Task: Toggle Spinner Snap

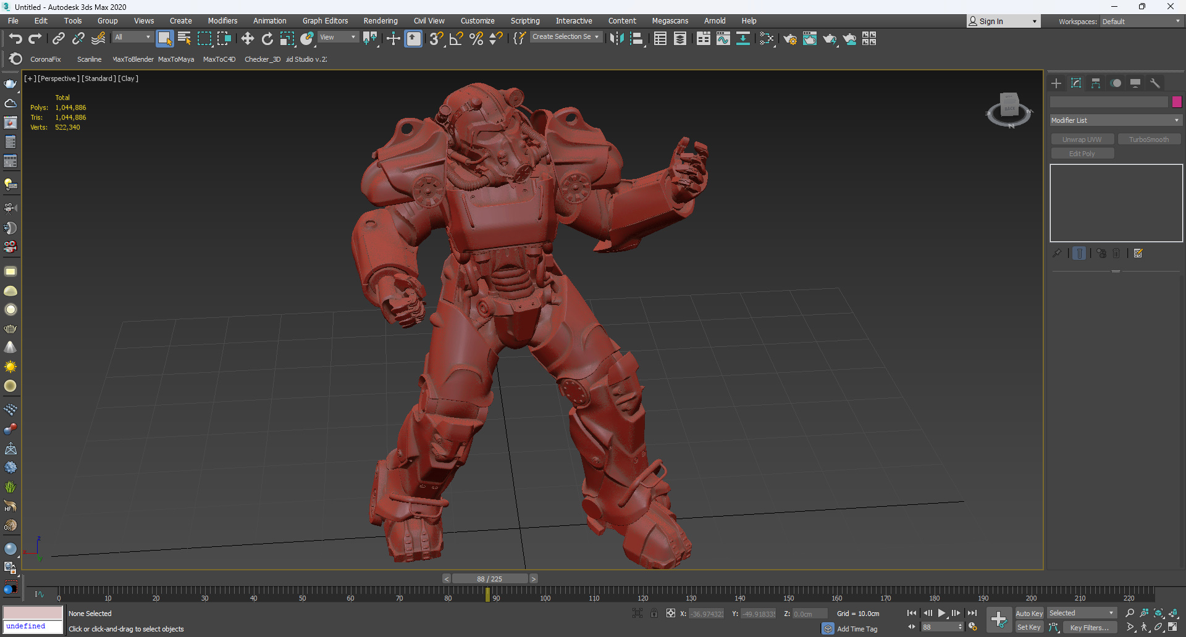Action: [496, 39]
